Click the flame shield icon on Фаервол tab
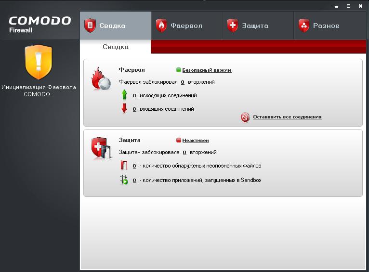The height and width of the screenshot is (272, 369). point(161,26)
